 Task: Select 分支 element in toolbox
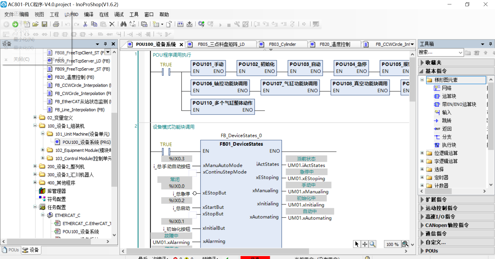tap(443, 137)
